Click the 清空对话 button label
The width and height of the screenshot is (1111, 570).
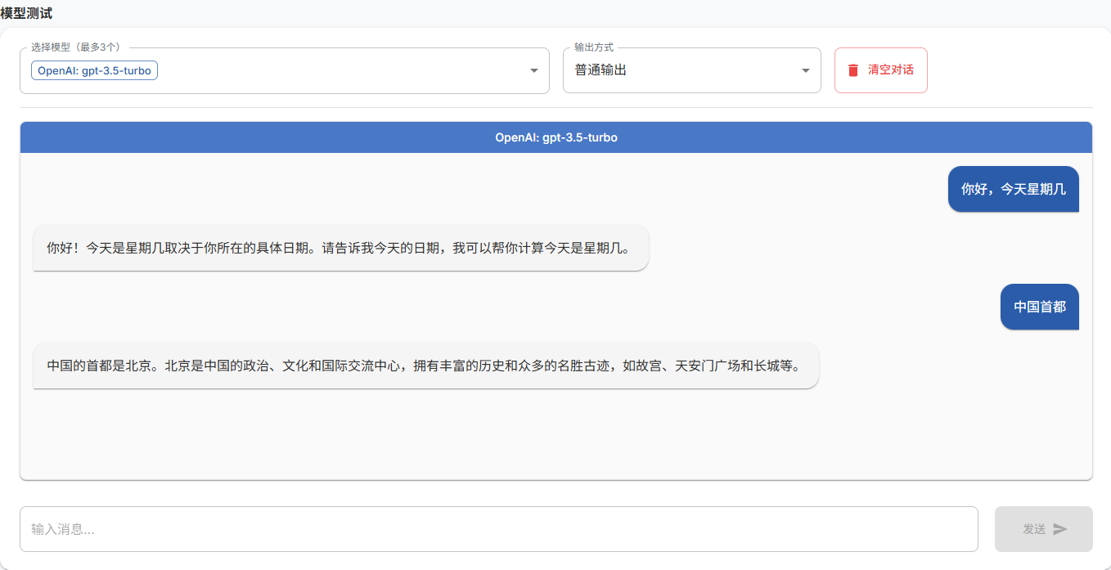pos(891,70)
